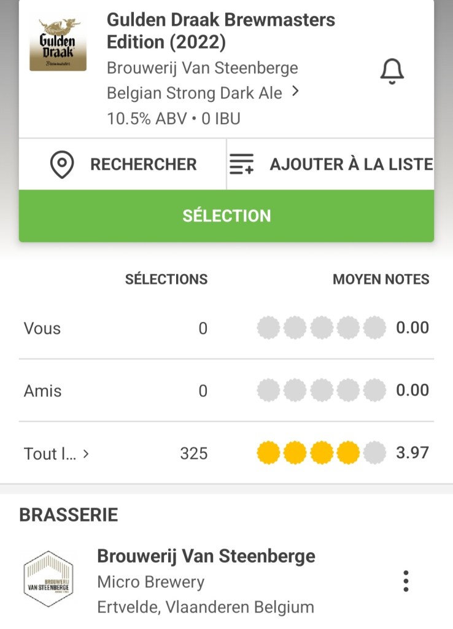This screenshot has height=629, width=453.
Task: Open the three-dot brewery options menu
Action: coord(405,581)
